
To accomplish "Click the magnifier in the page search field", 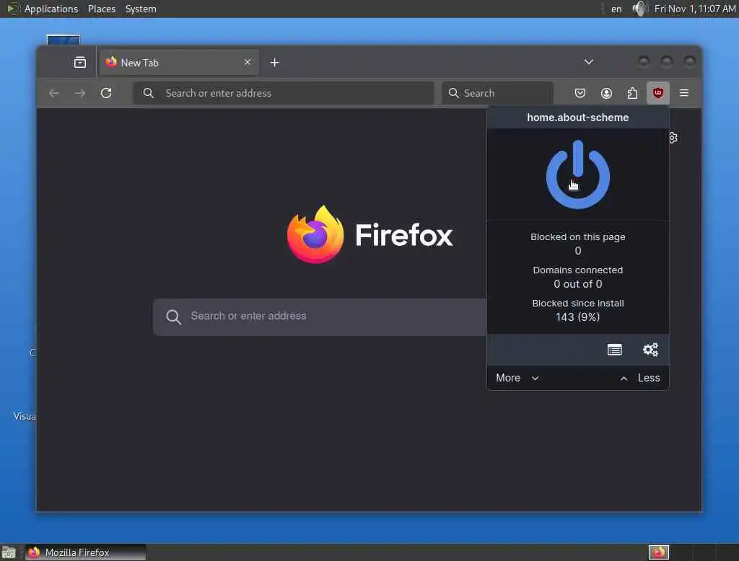I will pos(173,317).
